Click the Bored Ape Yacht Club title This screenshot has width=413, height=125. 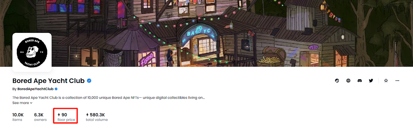49,81
